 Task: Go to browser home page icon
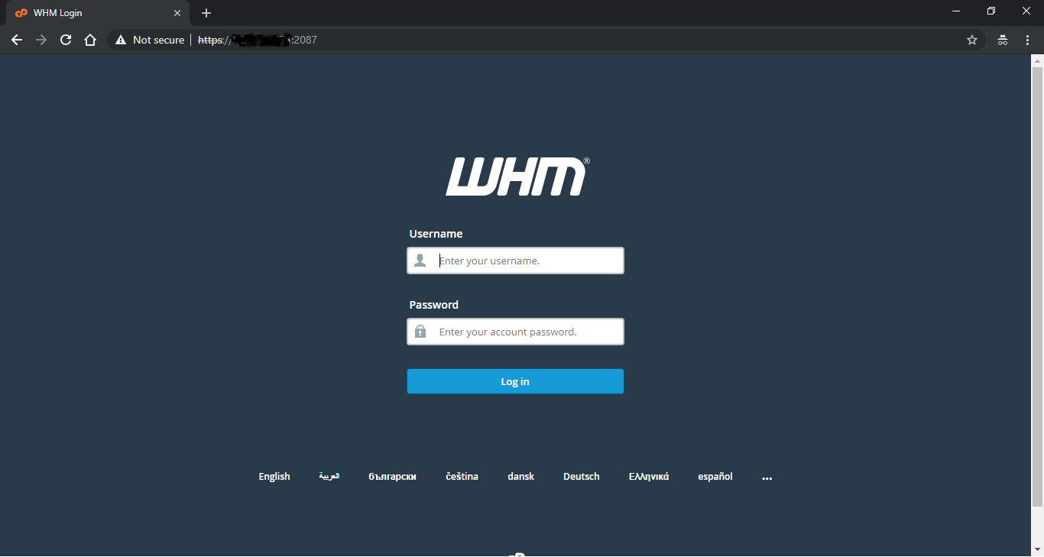pos(90,40)
